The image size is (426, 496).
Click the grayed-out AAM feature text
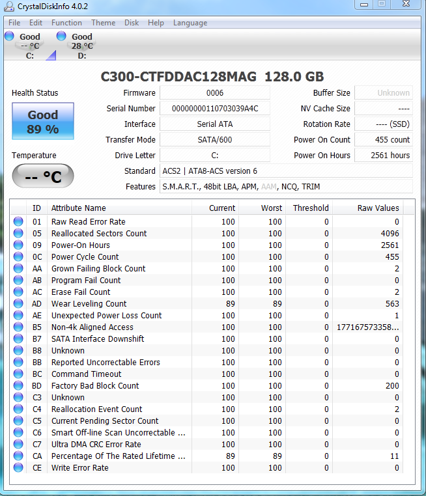coord(269,187)
